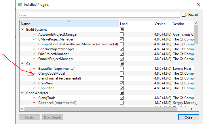Screen dimensions: 203x124
Task: Click the red dash icon beside ClangFormat
Action: pyautogui.click(x=34, y=78)
